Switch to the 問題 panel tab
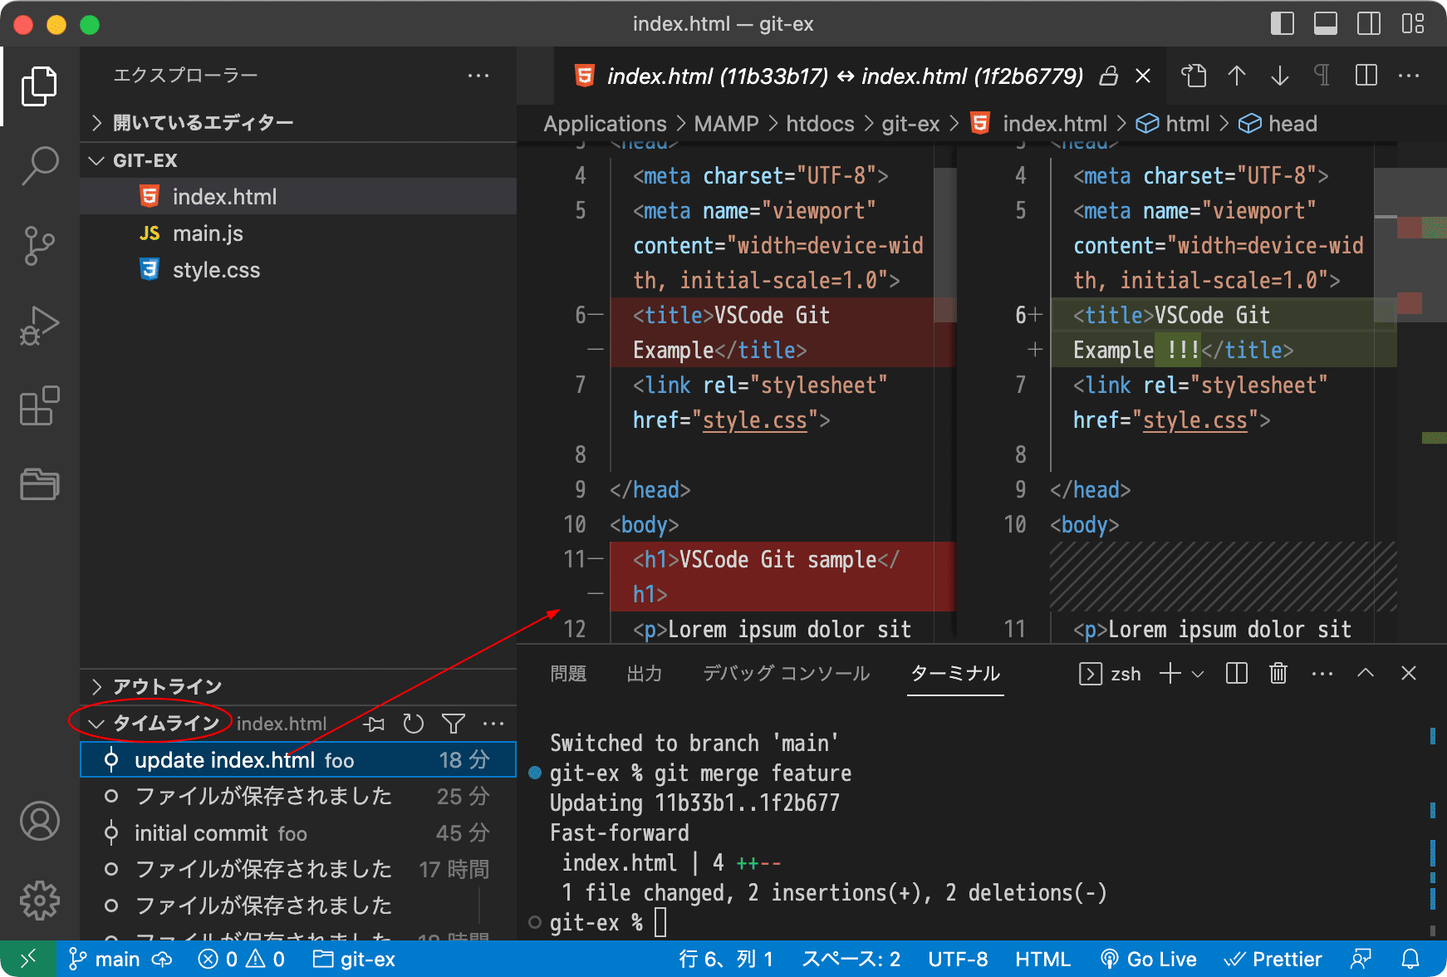1447x977 pixels. pos(568,673)
